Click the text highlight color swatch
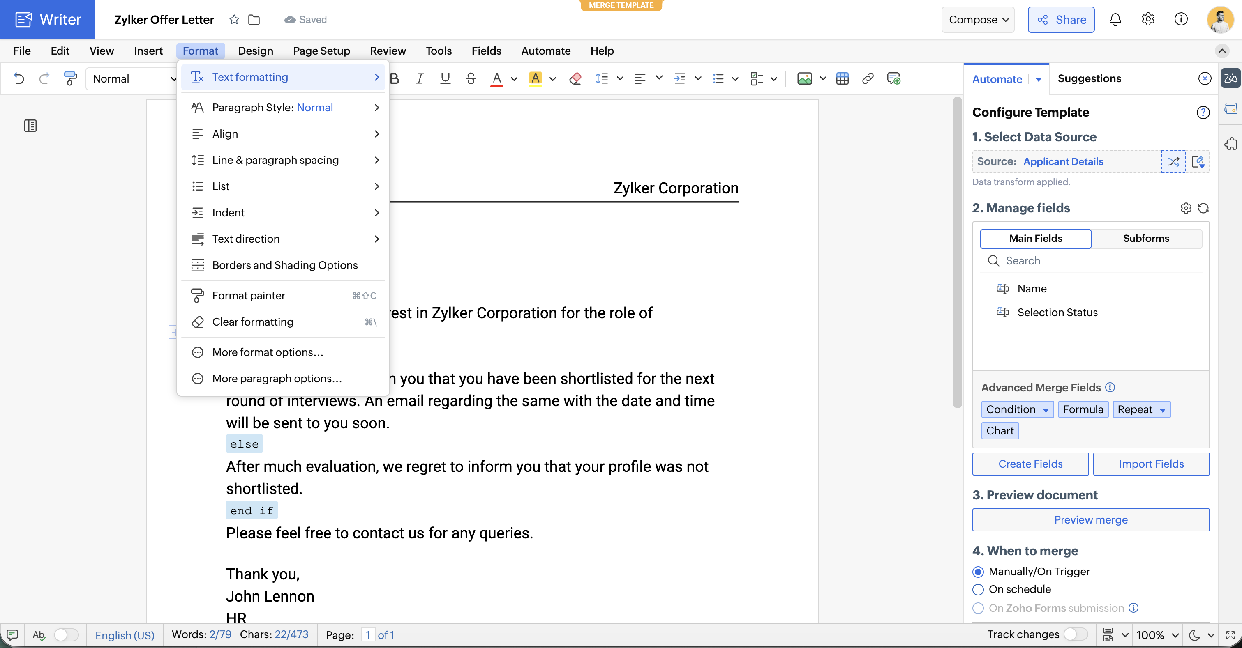This screenshot has height=648, width=1242. point(535,78)
